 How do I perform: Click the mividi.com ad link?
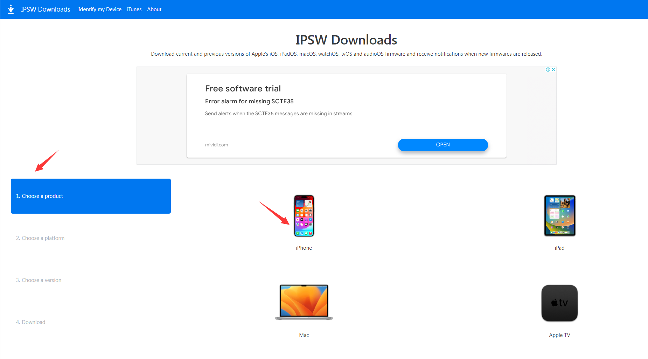click(216, 145)
